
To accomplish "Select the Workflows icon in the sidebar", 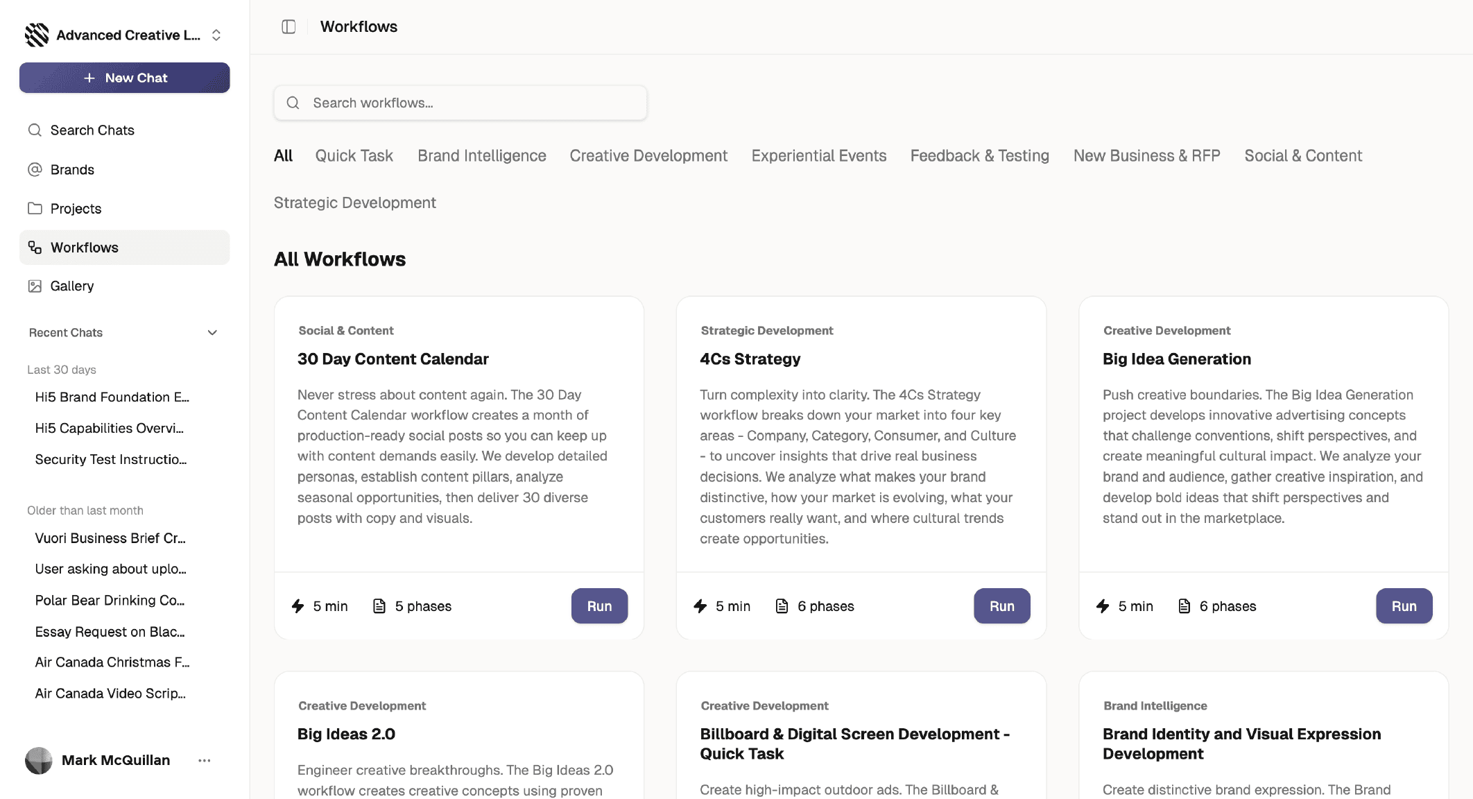I will click(34, 247).
